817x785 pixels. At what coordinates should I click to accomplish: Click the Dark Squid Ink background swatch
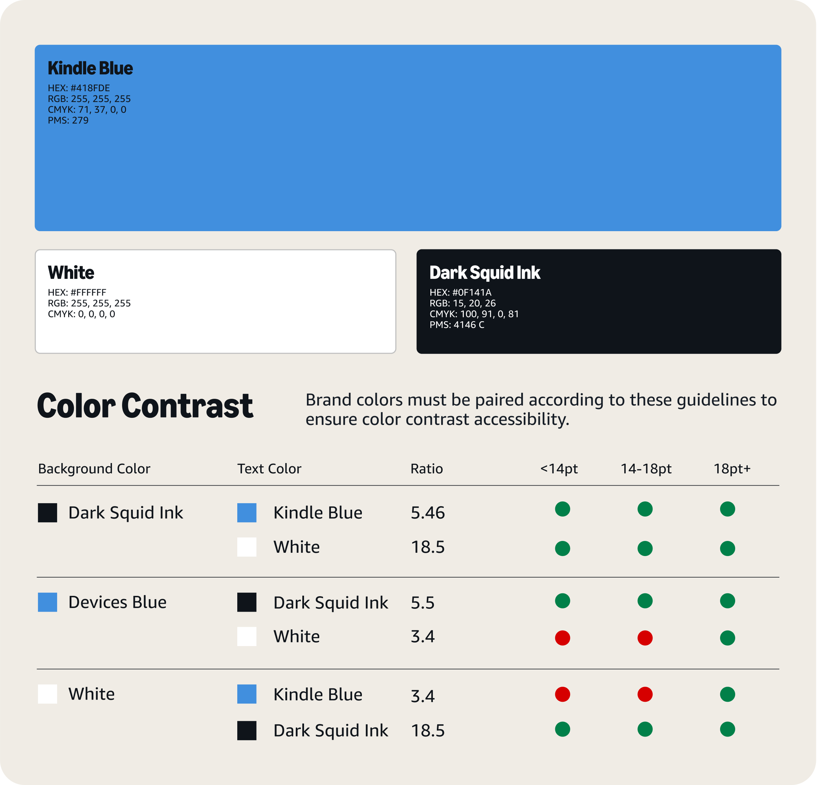pyautogui.click(x=47, y=513)
